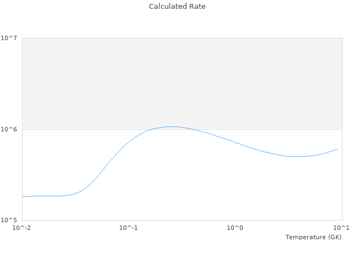Click the "Calculated Rate" chart title
This screenshot has height=264, width=353.
click(x=176, y=7)
